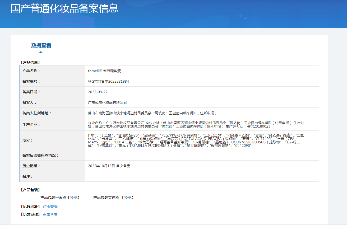Click the 成分 ingredients list text
This screenshot has width=347, height=225.
coord(196,140)
